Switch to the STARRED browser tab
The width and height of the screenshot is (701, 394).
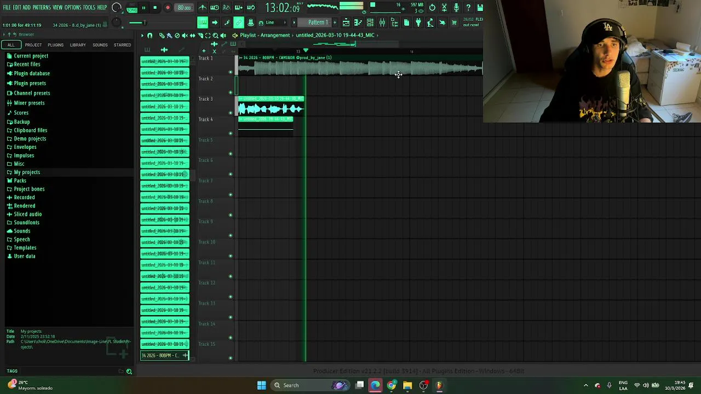click(122, 45)
